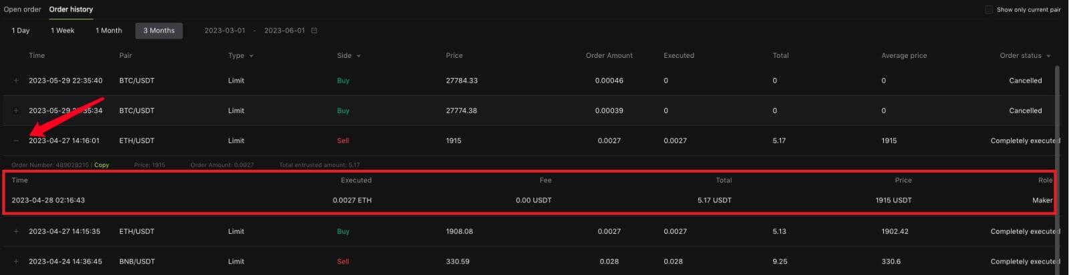Open the Order status filter dropdown
This screenshot has height=275, width=1069.
point(1048,56)
